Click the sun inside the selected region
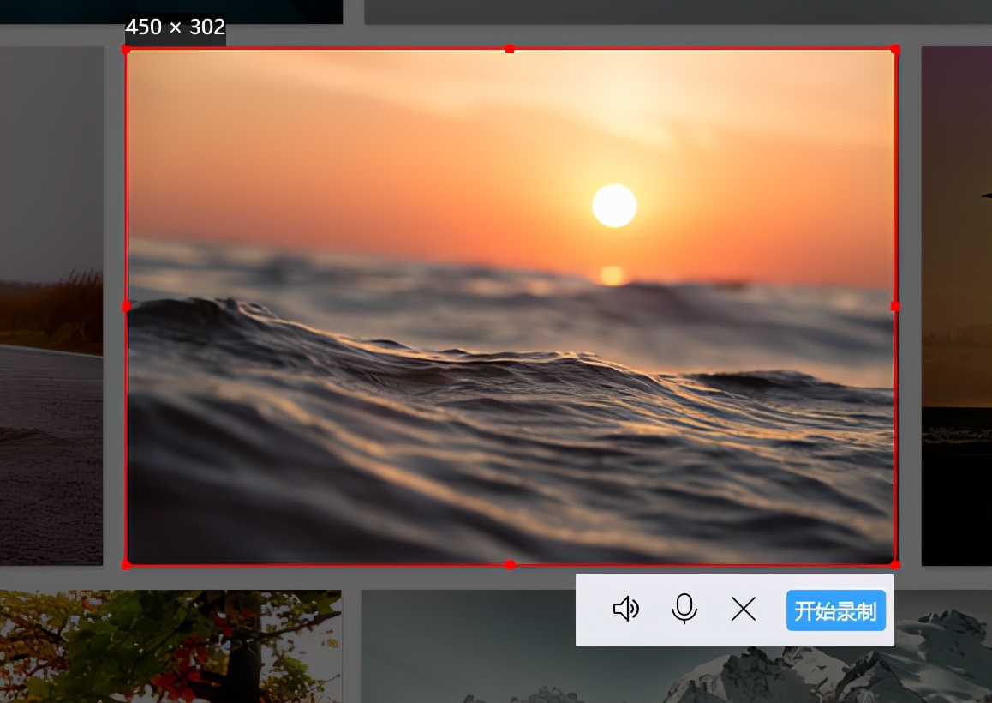This screenshot has height=703, width=992. tap(614, 206)
